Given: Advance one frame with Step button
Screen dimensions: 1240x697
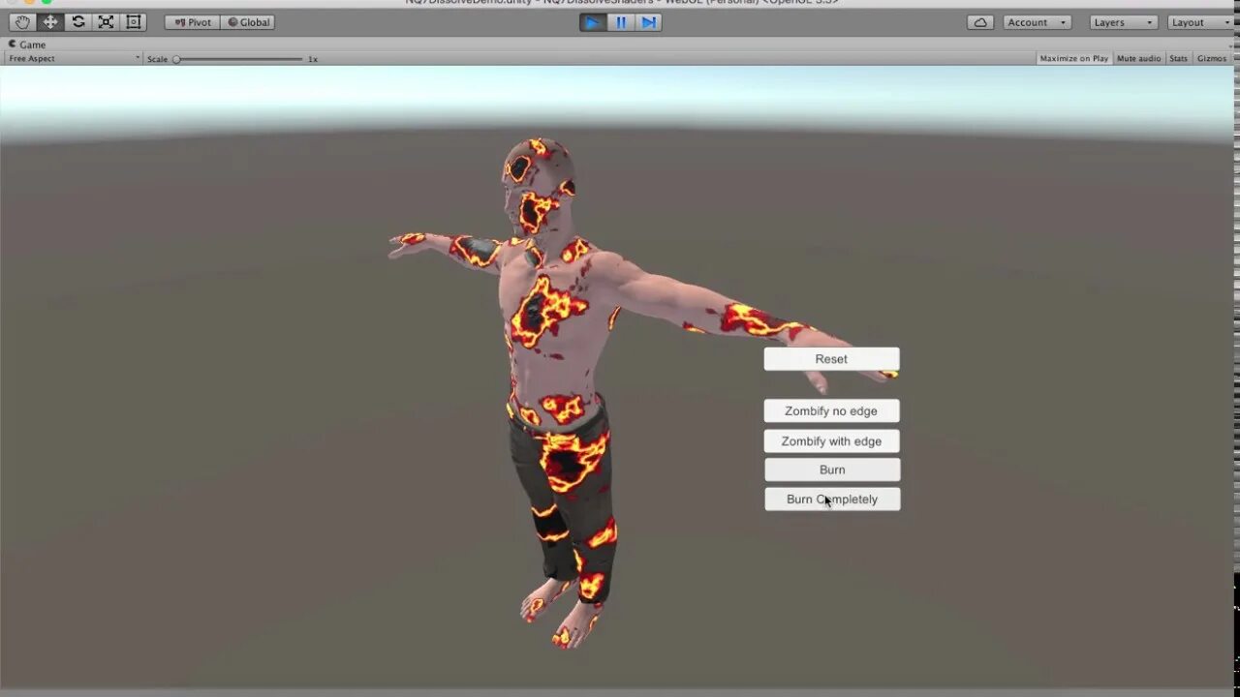Looking at the screenshot, I should point(649,22).
